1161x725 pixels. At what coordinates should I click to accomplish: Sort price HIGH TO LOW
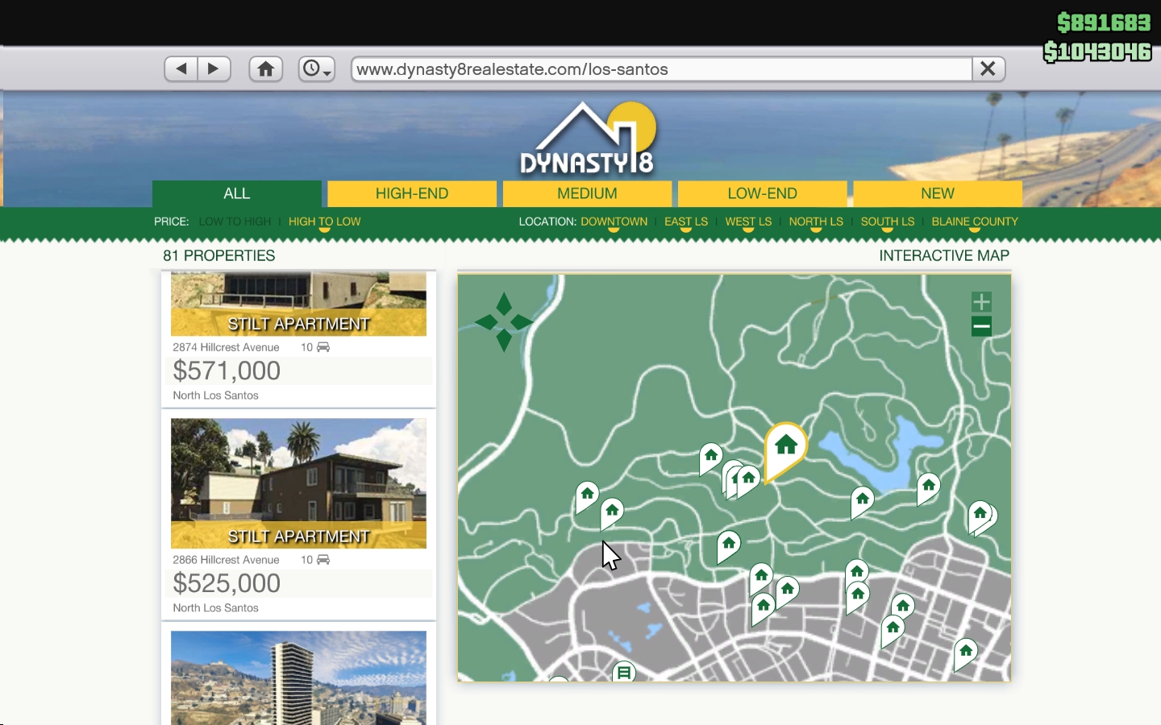pos(325,222)
